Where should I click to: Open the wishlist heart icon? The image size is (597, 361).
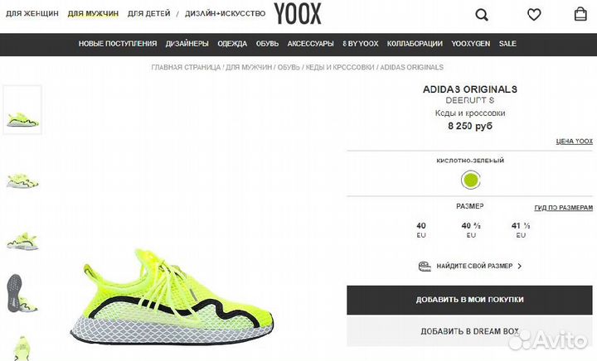click(534, 15)
